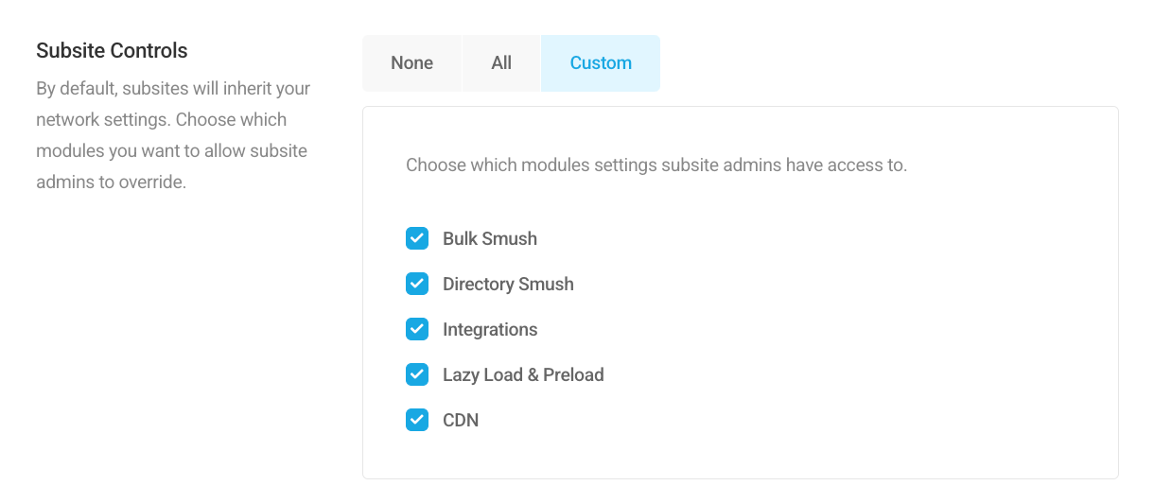Untick the Lazy Load & Preload checkbox

tap(417, 374)
